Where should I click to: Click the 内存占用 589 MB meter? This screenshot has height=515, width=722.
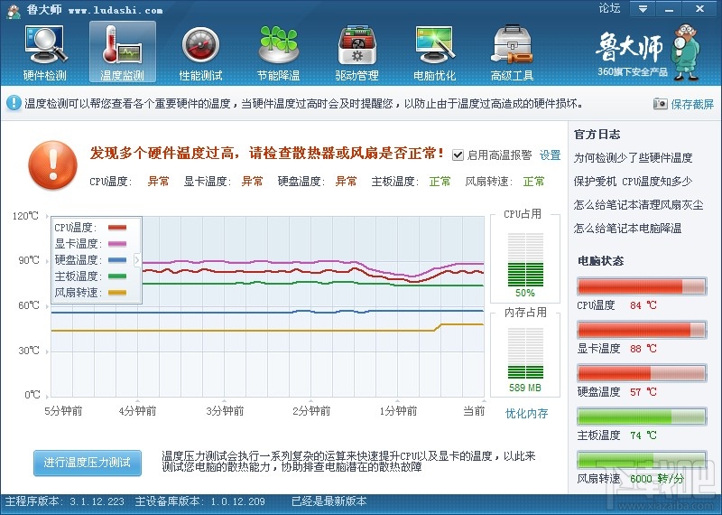click(x=525, y=353)
